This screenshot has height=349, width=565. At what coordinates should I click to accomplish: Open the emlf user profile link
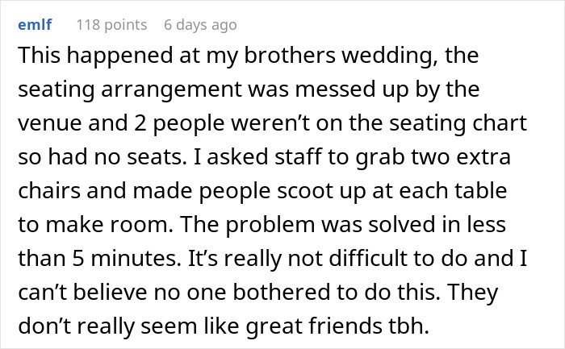pos(35,25)
